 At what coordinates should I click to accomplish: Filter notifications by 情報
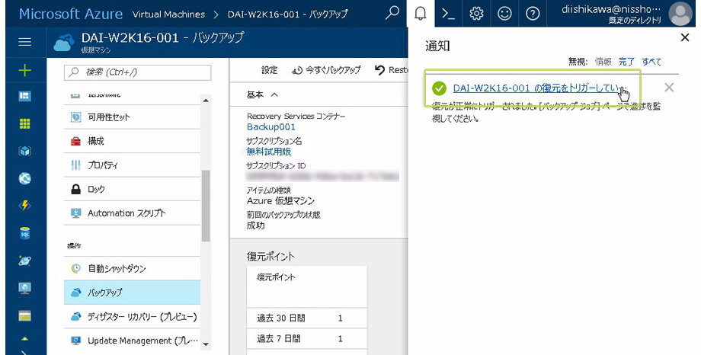click(x=603, y=62)
